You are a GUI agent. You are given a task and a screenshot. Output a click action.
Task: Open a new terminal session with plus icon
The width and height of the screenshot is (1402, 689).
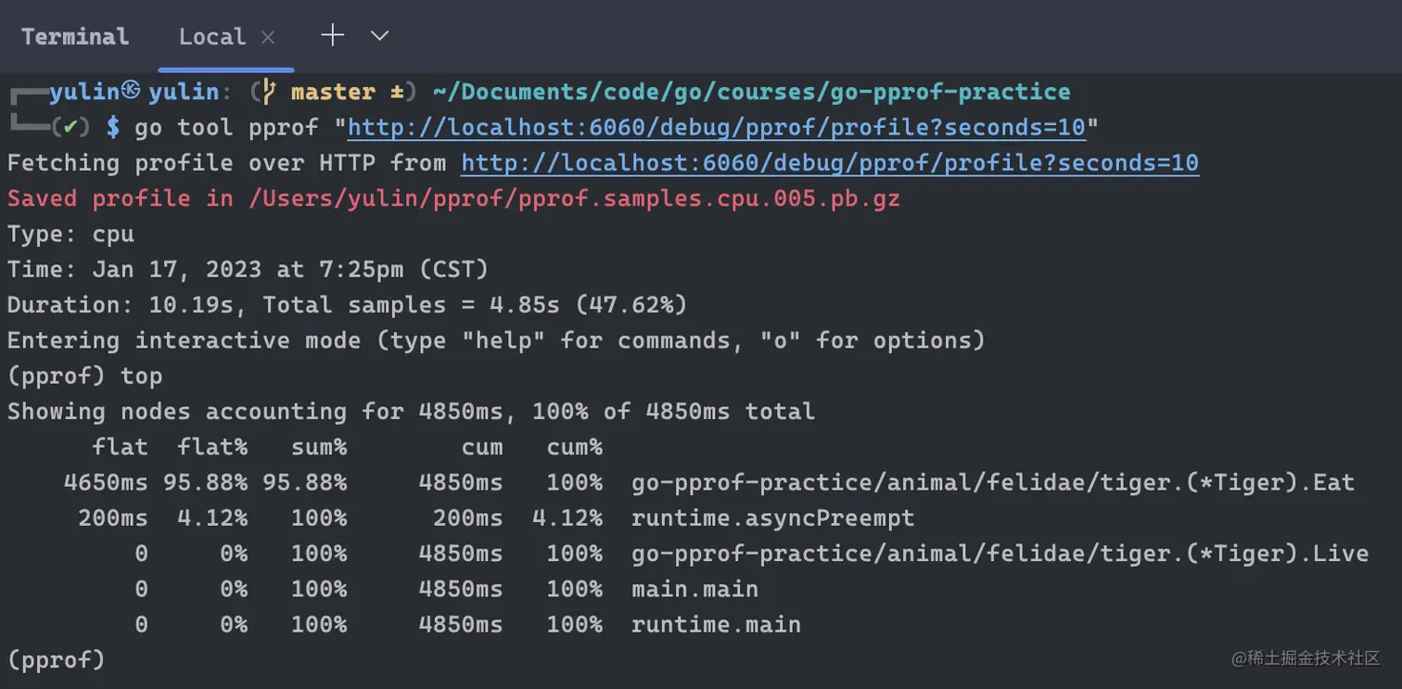pyautogui.click(x=332, y=36)
